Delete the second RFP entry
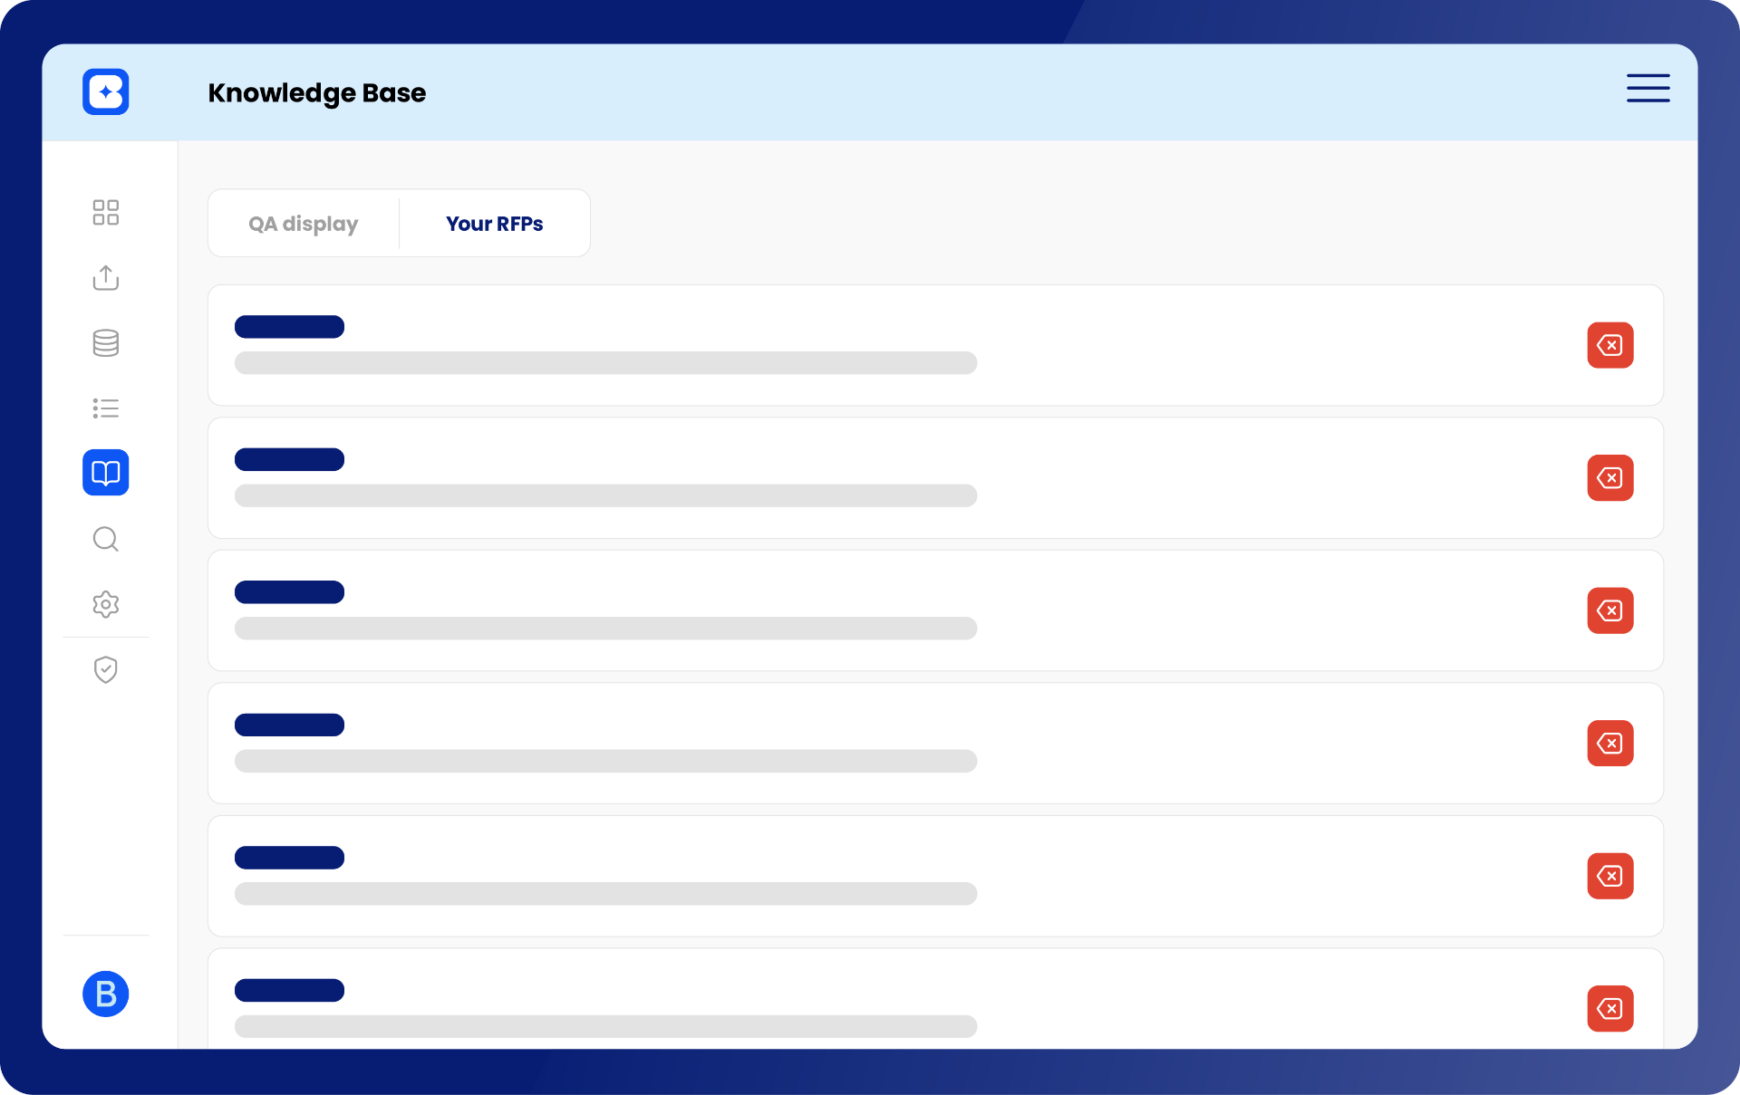This screenshot has width=1740, height=1095. tap(1609, 478)
